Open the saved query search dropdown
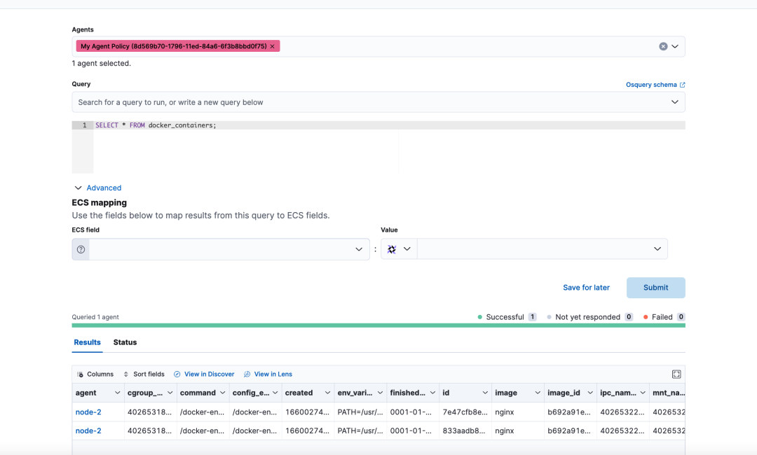Image resolution: width=757 pixels, height=455 pixels. click(x=674, y=102)
